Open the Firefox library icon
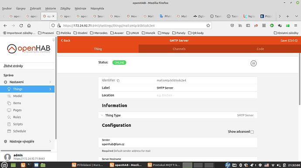 (240, 26)
